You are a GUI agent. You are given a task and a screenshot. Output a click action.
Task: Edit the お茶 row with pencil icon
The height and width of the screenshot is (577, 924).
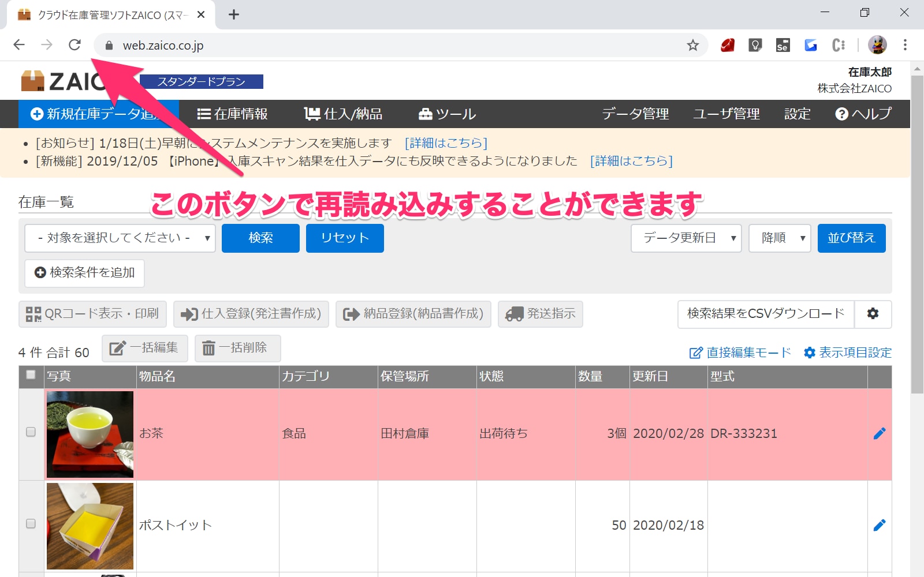tap(880, 433)
